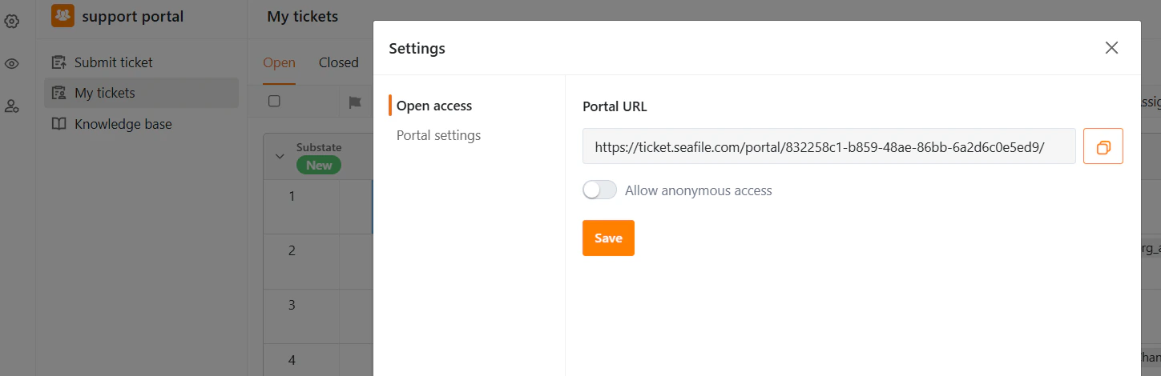Select the Open tickets tab
1161x376 pixels.
(x=279, y=62)
